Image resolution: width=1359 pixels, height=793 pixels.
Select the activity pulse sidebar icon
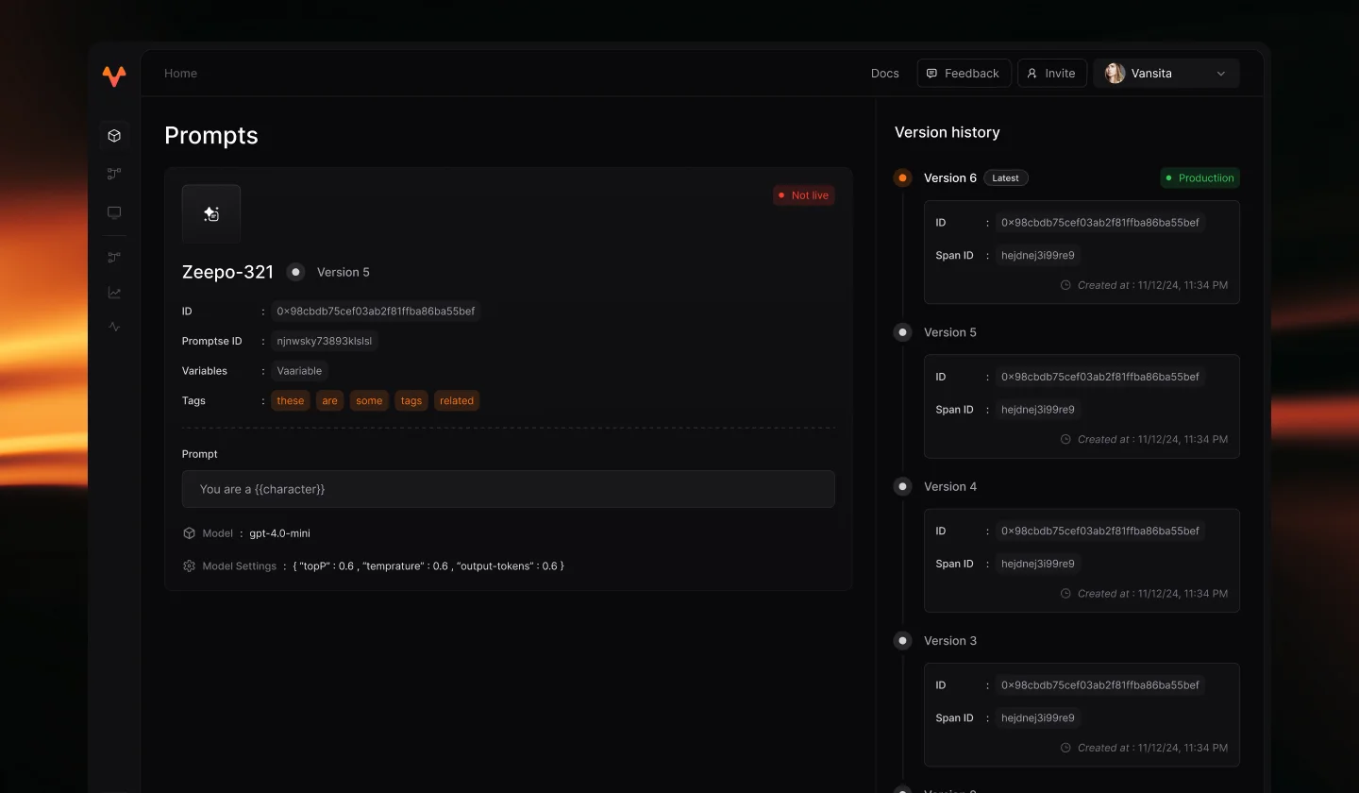click(x=114, y=327)
